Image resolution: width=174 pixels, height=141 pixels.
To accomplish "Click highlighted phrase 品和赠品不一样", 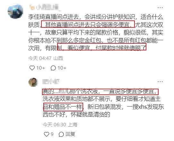I will 63,107.
